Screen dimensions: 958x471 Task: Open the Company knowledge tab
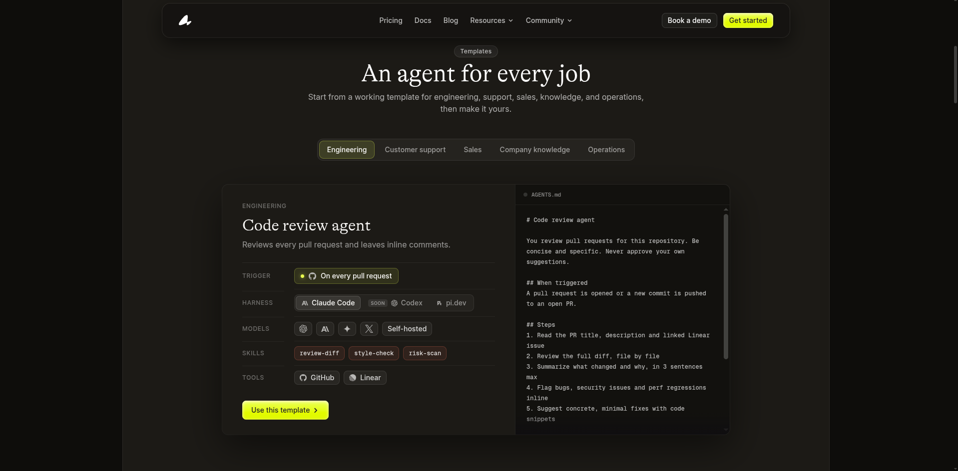(534, 150)
